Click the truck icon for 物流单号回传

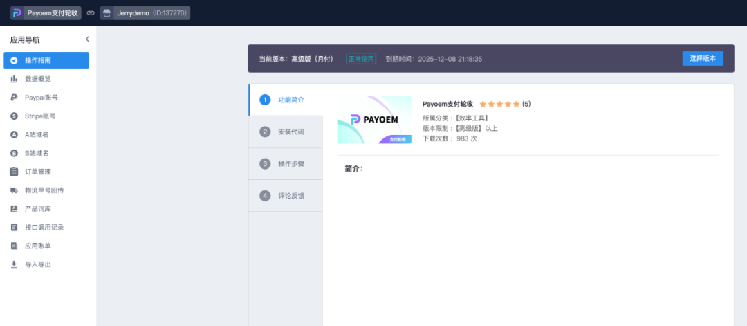14,190
